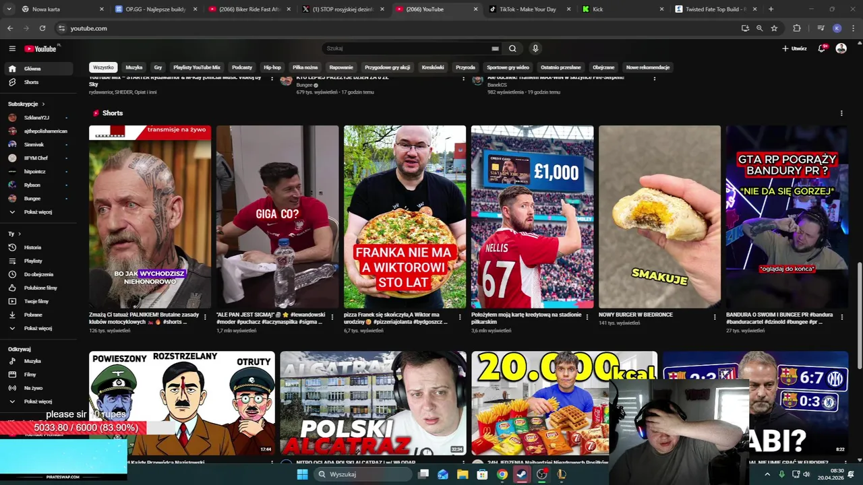Switch to OP.GG browser tab

coord(155,9)
